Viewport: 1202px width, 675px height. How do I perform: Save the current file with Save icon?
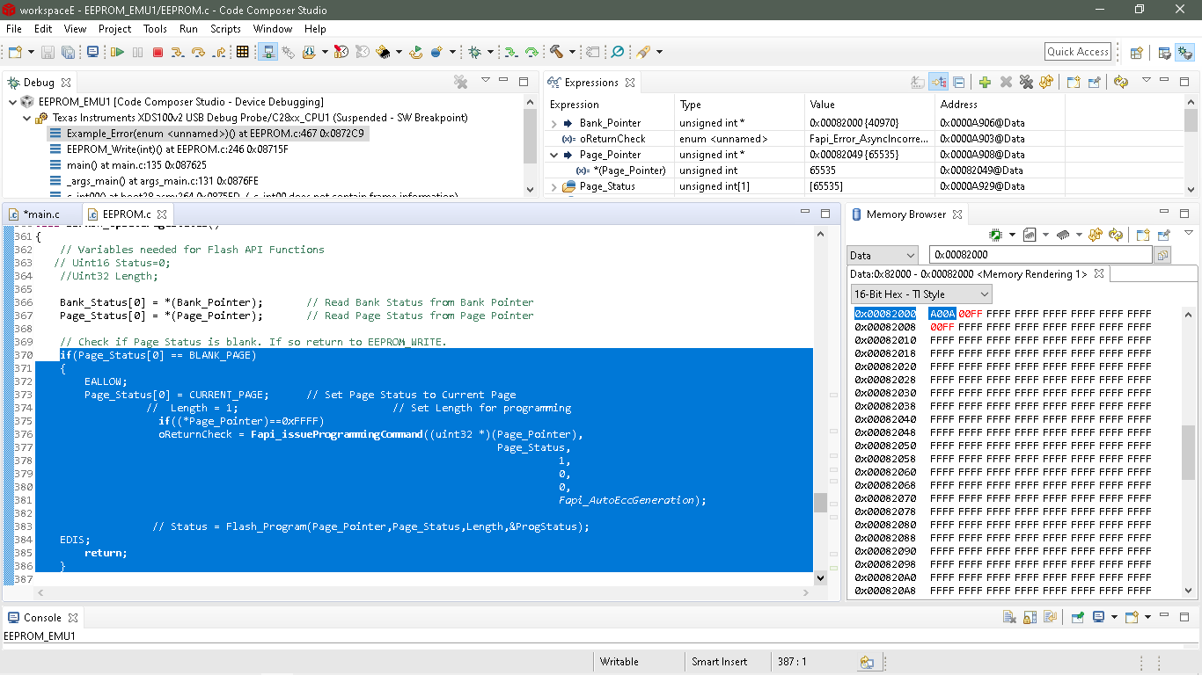coord(47,52)
